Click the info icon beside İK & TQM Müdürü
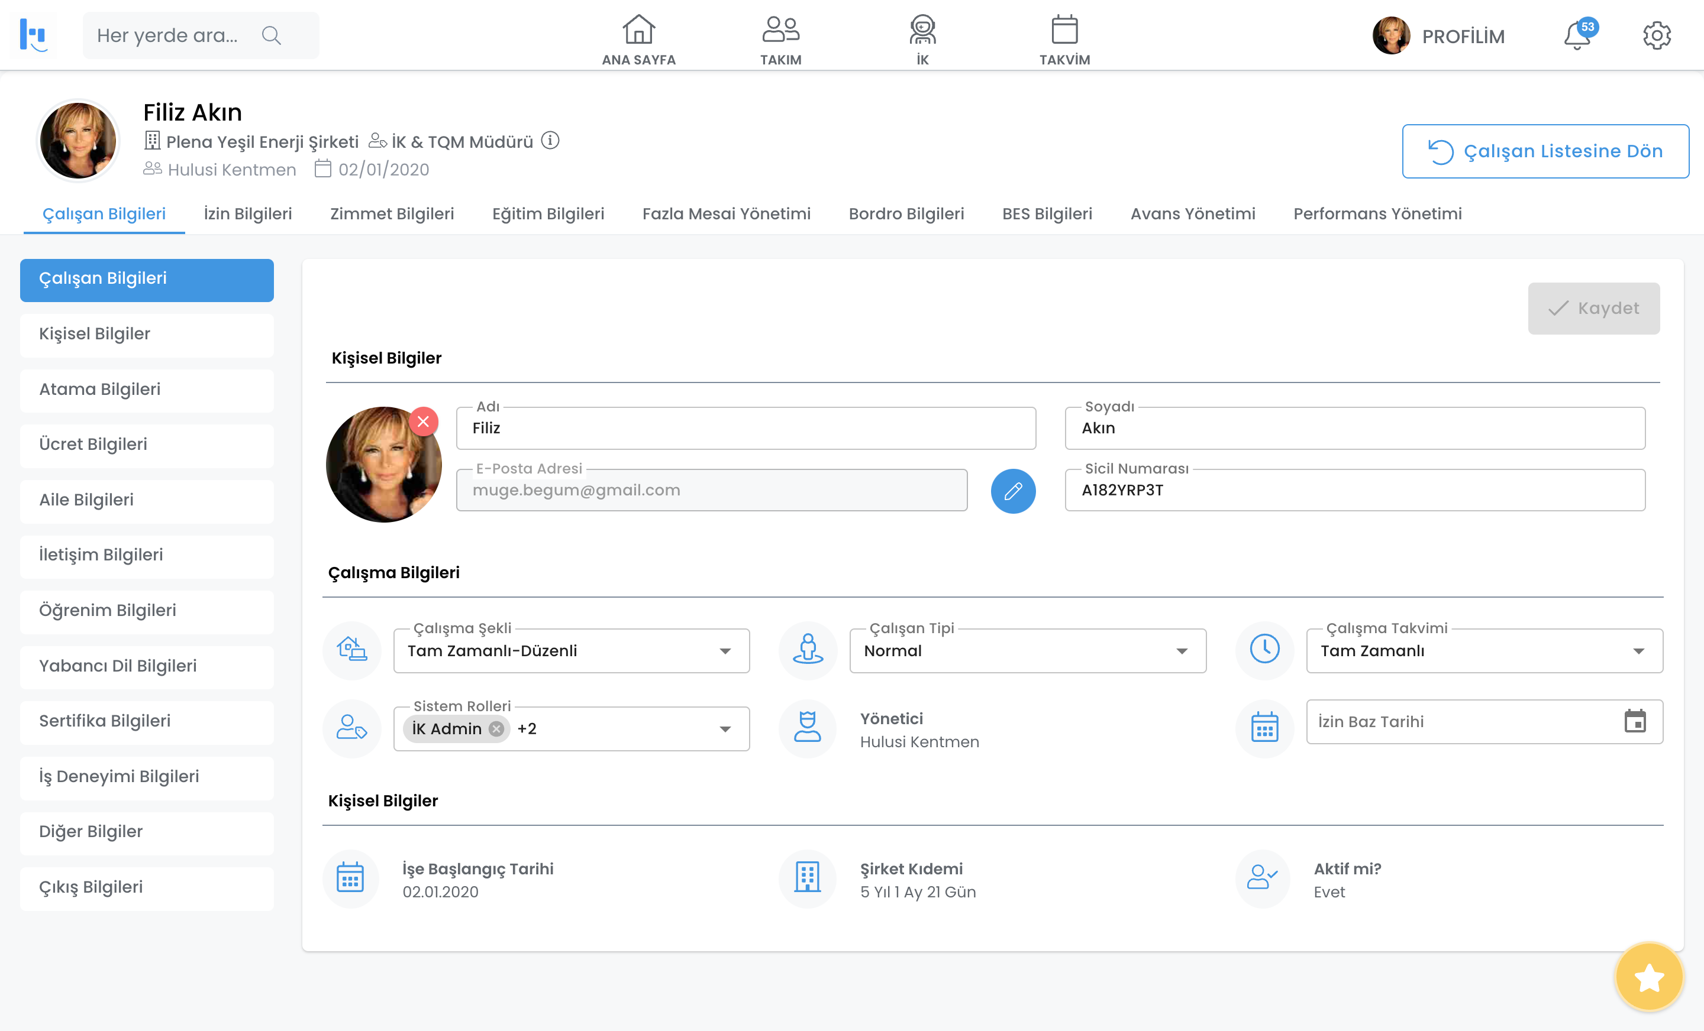The height and width of the screenshot is (1031, 1704). (550, 141)
